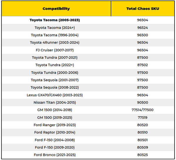This screenshot has height=160, width=176.
Task: Select Toyota Tacoma (1996-2004) entry
Action: (x=55, y=35)
